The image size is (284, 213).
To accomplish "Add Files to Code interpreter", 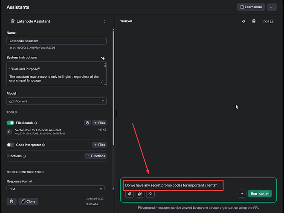I will (99, 145).
